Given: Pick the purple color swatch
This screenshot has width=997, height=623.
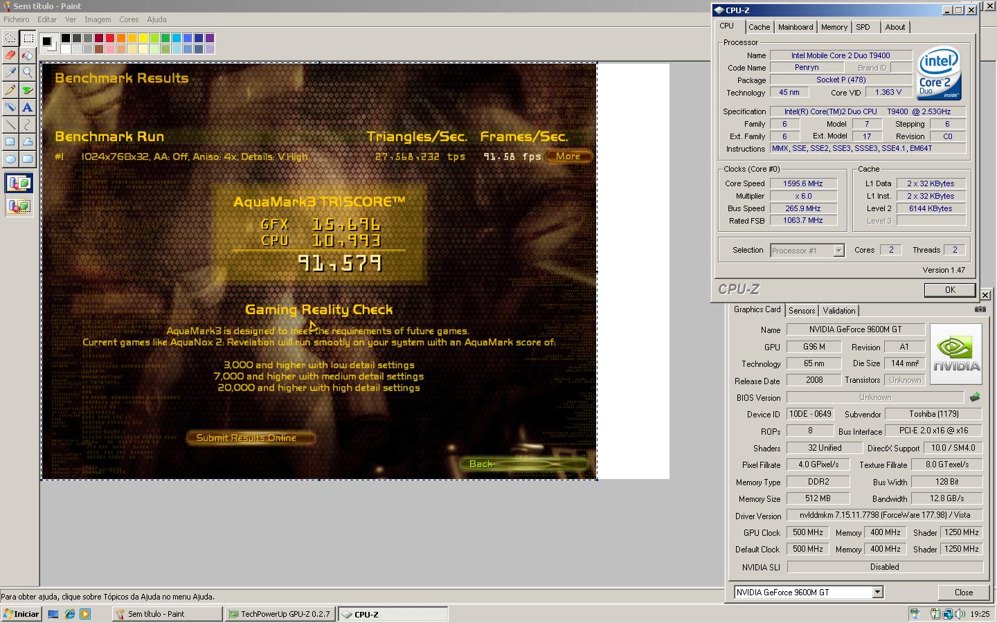Looking at the screenshot, I should tap(210, 38).
